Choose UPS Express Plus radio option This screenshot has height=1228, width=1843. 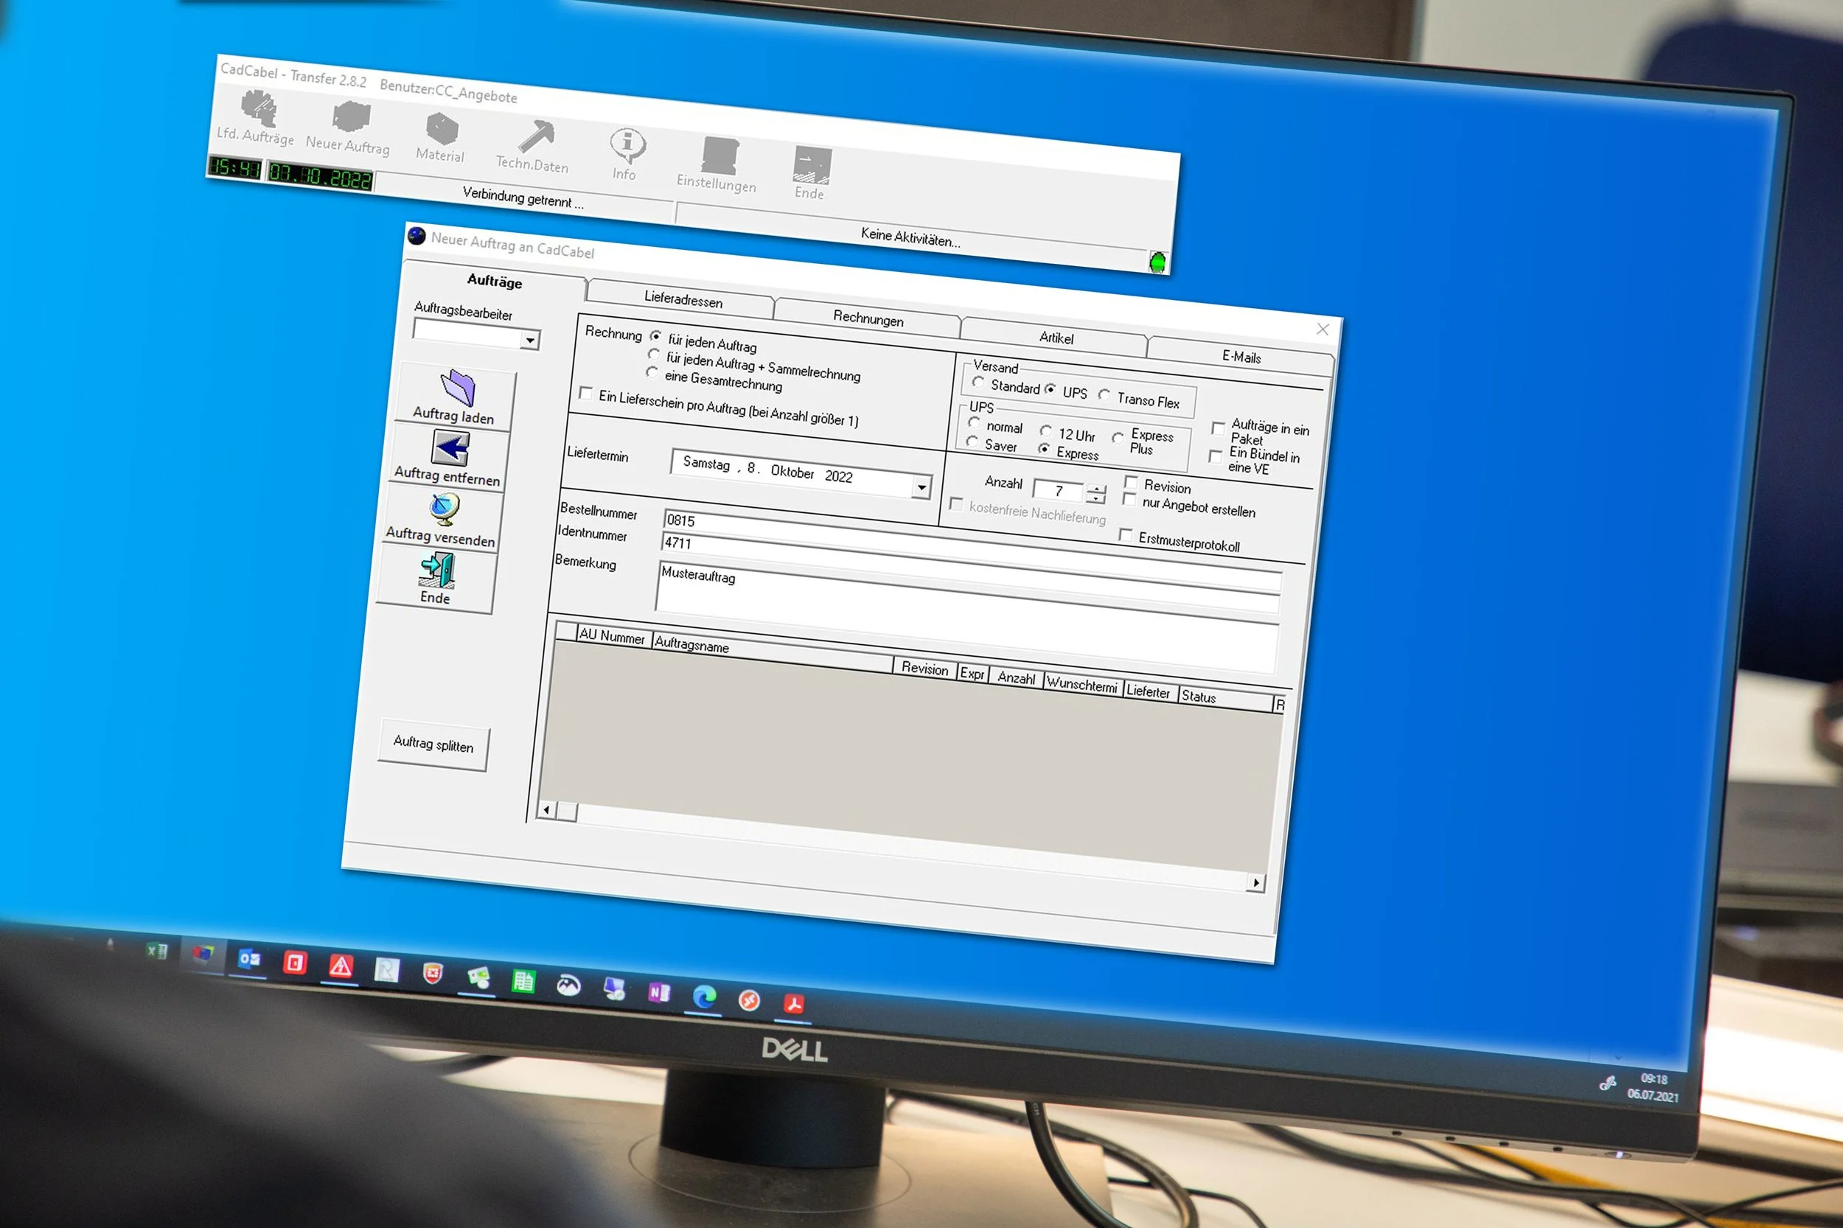click(x=1118, y=438)
